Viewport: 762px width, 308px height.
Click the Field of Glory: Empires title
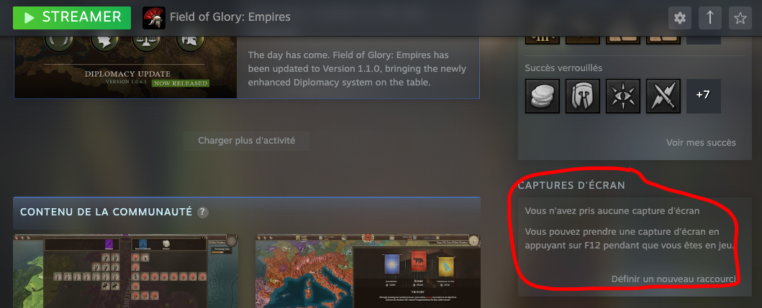[x=230, y=17]
